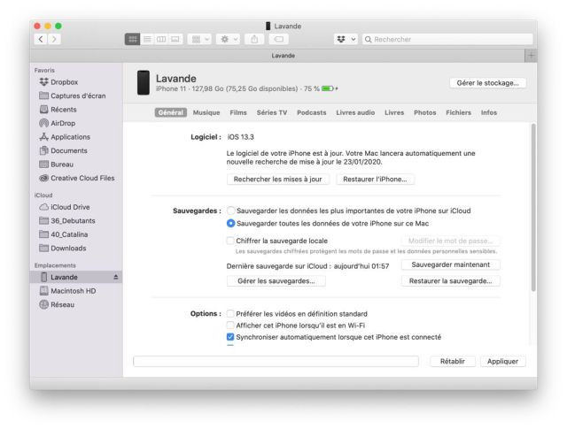Switch to the Photos tab

pos(424,112)
